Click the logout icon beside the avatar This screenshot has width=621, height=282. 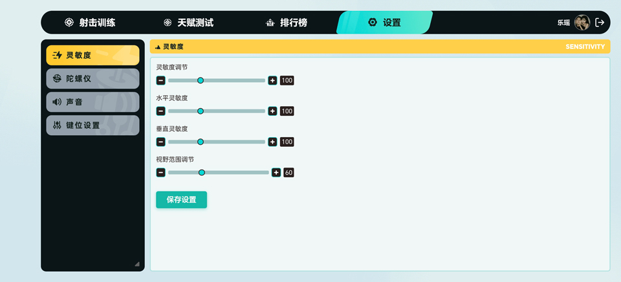point(600,23)
